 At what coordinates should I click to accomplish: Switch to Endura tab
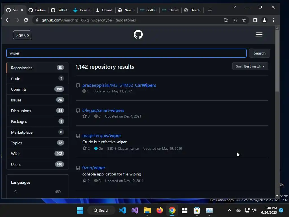(37, 10)
